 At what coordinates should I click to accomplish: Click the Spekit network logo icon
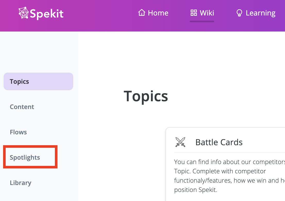tap(24, 13)
